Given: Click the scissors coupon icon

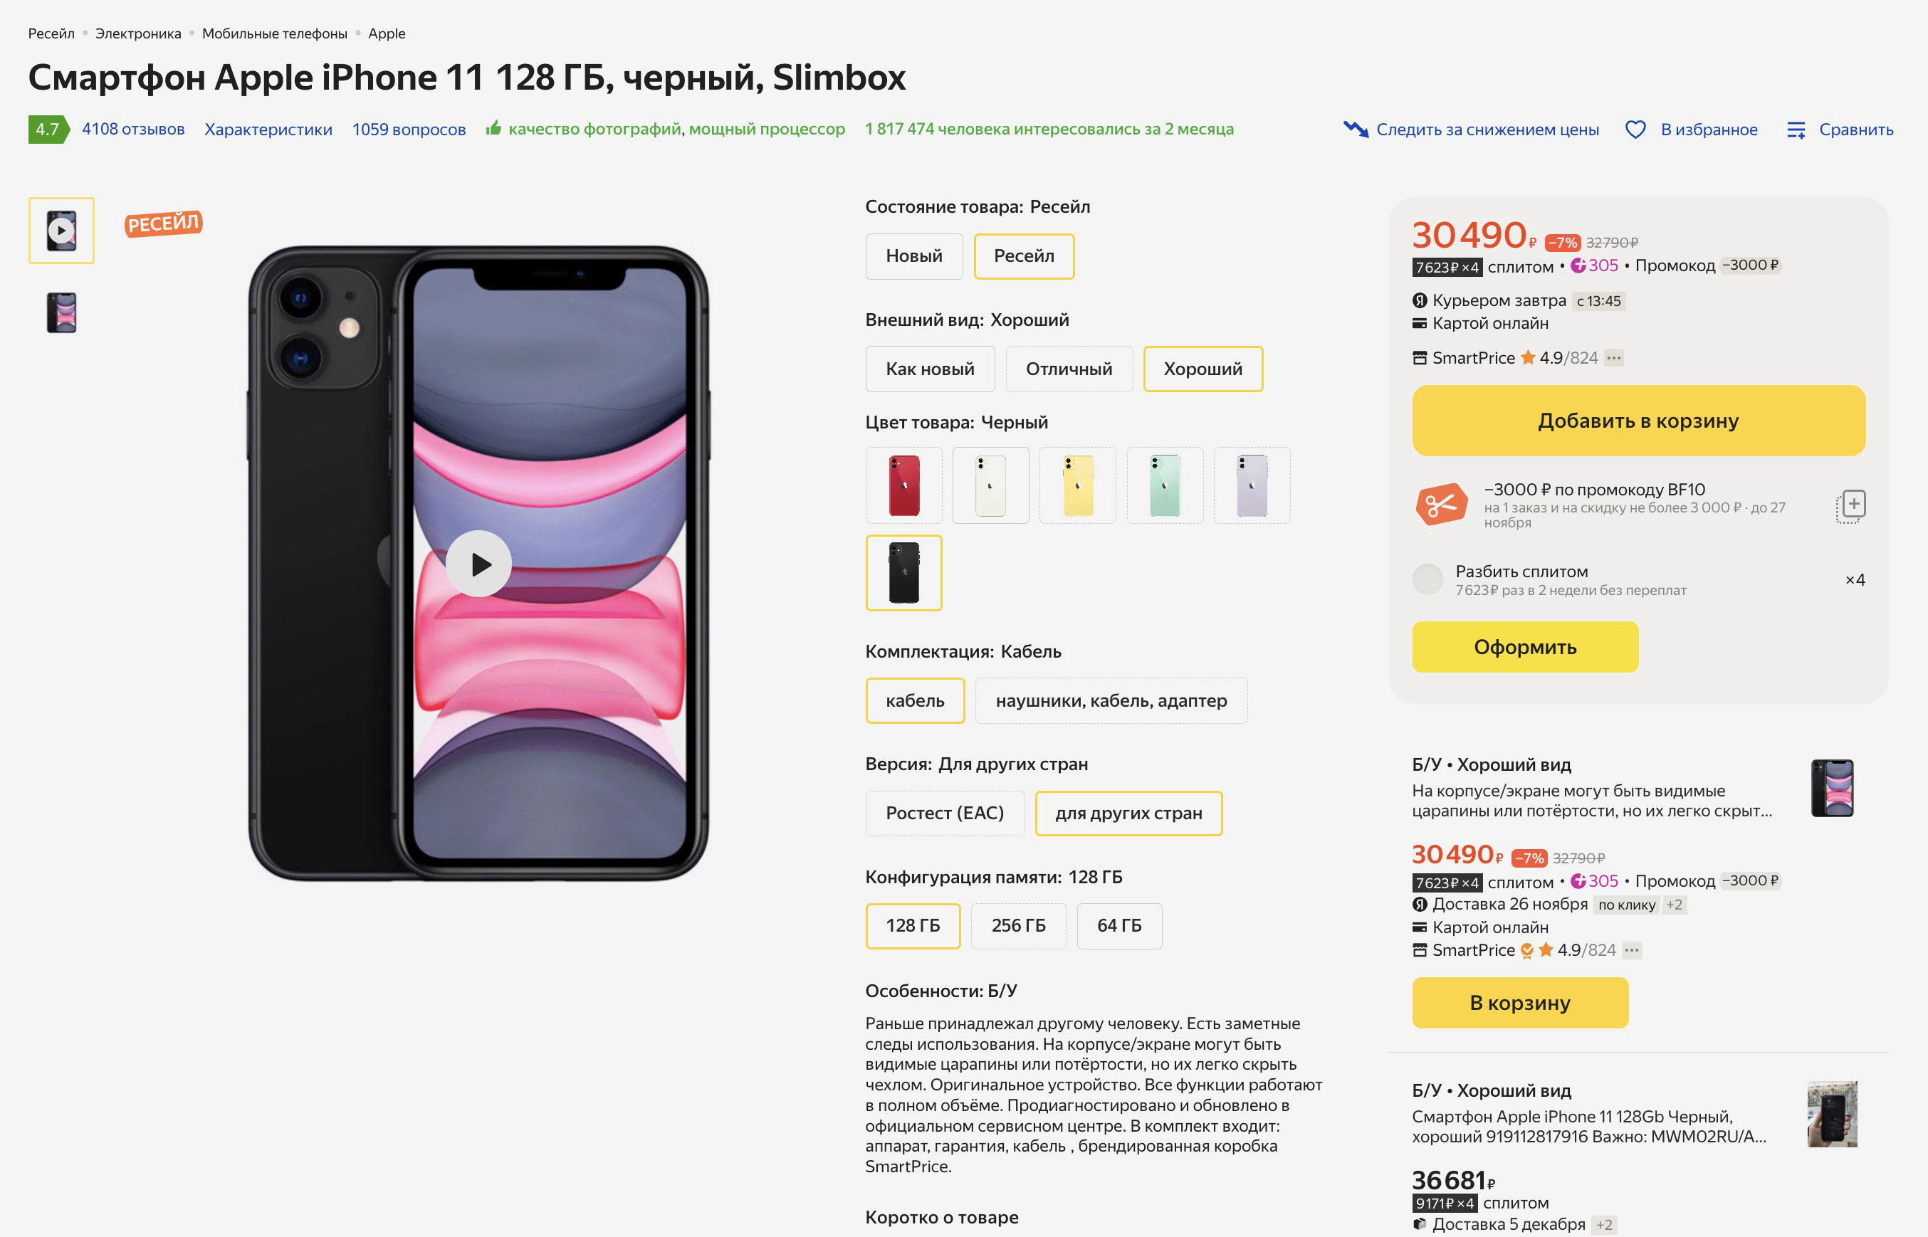Looking at the screenshot, I should tap(1441, 505).
